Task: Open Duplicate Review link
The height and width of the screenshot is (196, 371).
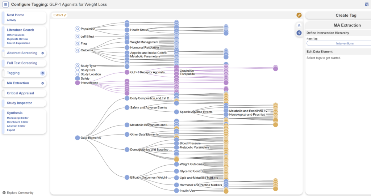Action: (17, 39)
